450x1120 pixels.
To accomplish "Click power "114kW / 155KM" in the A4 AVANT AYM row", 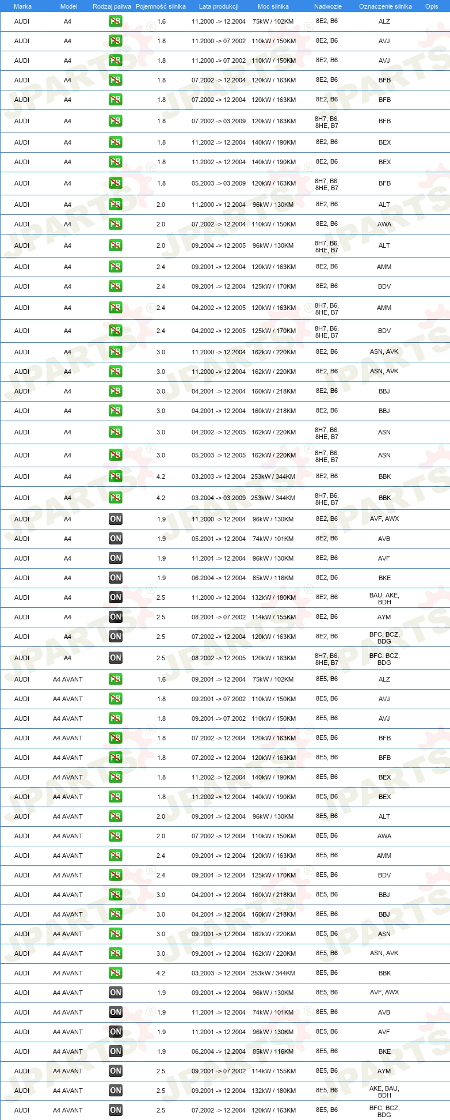I will [273, 1071].
